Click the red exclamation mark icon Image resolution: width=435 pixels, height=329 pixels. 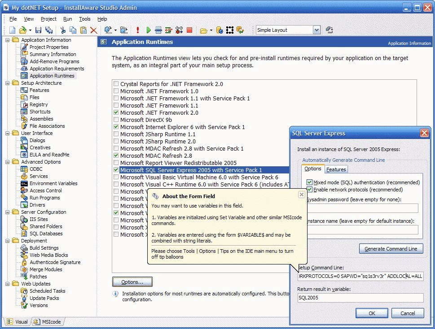coord(138,30)
